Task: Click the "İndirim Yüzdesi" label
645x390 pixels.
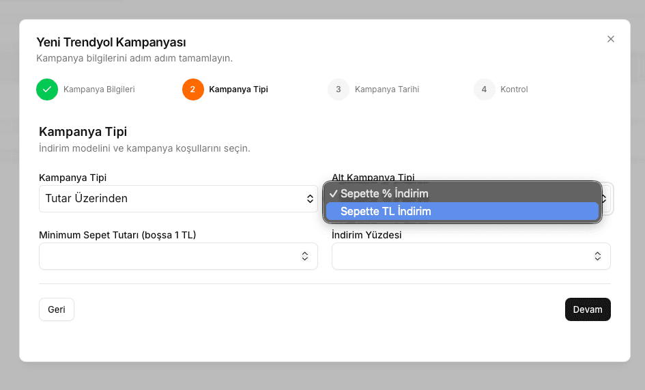Action: (x=367, y=235)
